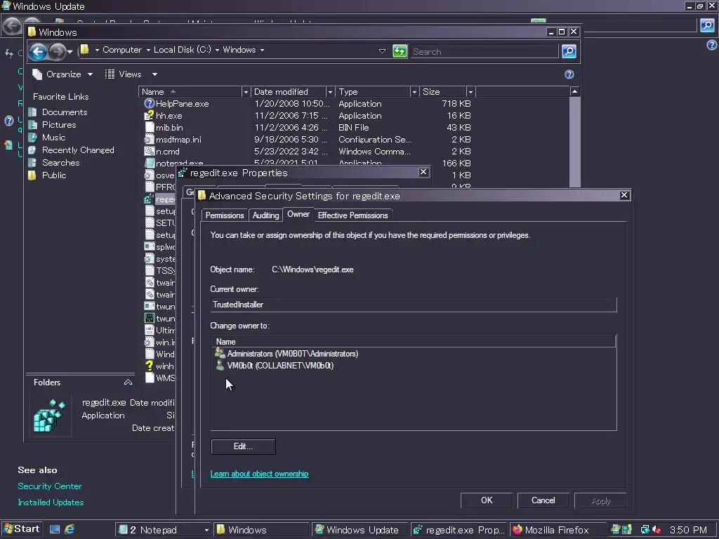This screenshot has width=719, height=539.
Task: Open Public favorite link
Action: pyautogui.click(x=53, y=175)
